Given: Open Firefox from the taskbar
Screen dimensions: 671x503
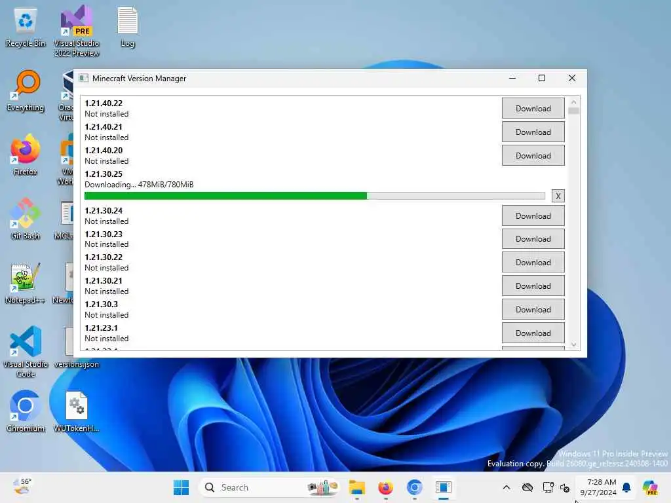Looking at the screenshot, I should pyautogui.click(x=385, y=487).
